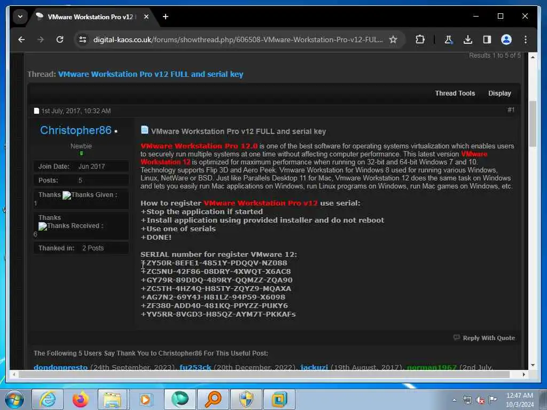
Task: Click the address bar URL field
Action: tap(238, 40)
